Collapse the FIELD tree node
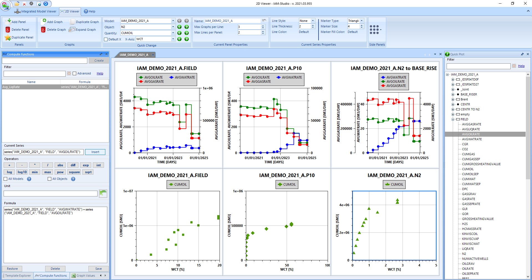Image resolution: width=532 pixels, height=280 pixels. (453, 119)
